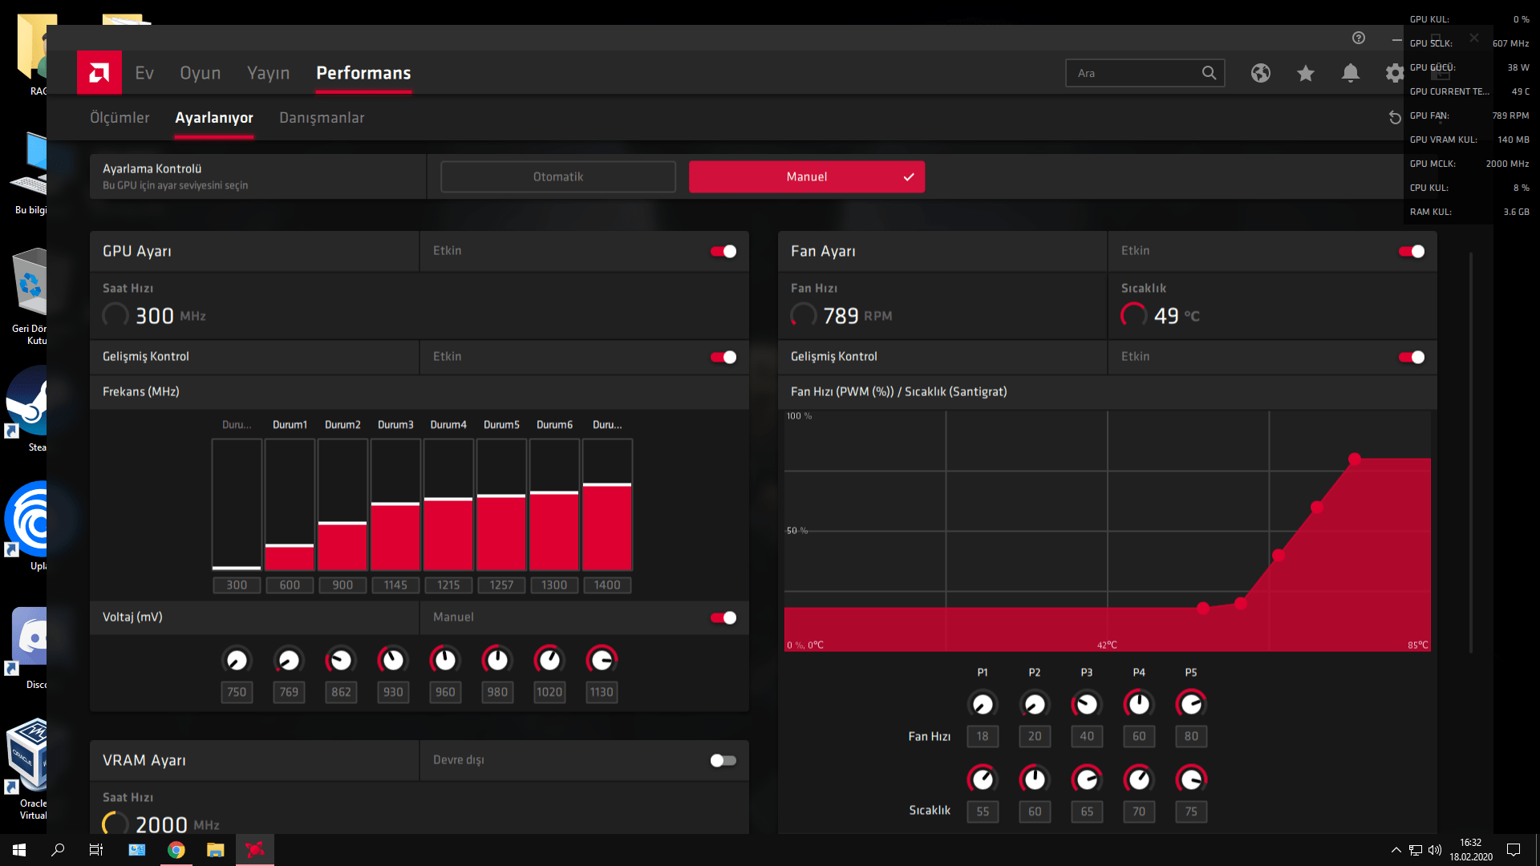Open Chrome from the taskbar
Image resolution: width=1540 pixels, height=866 pixels.
click(176, 850)
